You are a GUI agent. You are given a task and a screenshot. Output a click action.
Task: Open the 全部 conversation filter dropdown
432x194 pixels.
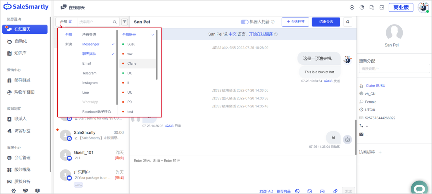[66, 22]
